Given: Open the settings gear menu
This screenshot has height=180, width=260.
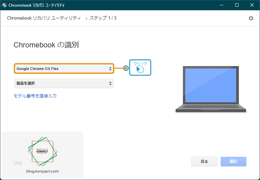Looking at the screenshot, I should click(x=251, y=18).
